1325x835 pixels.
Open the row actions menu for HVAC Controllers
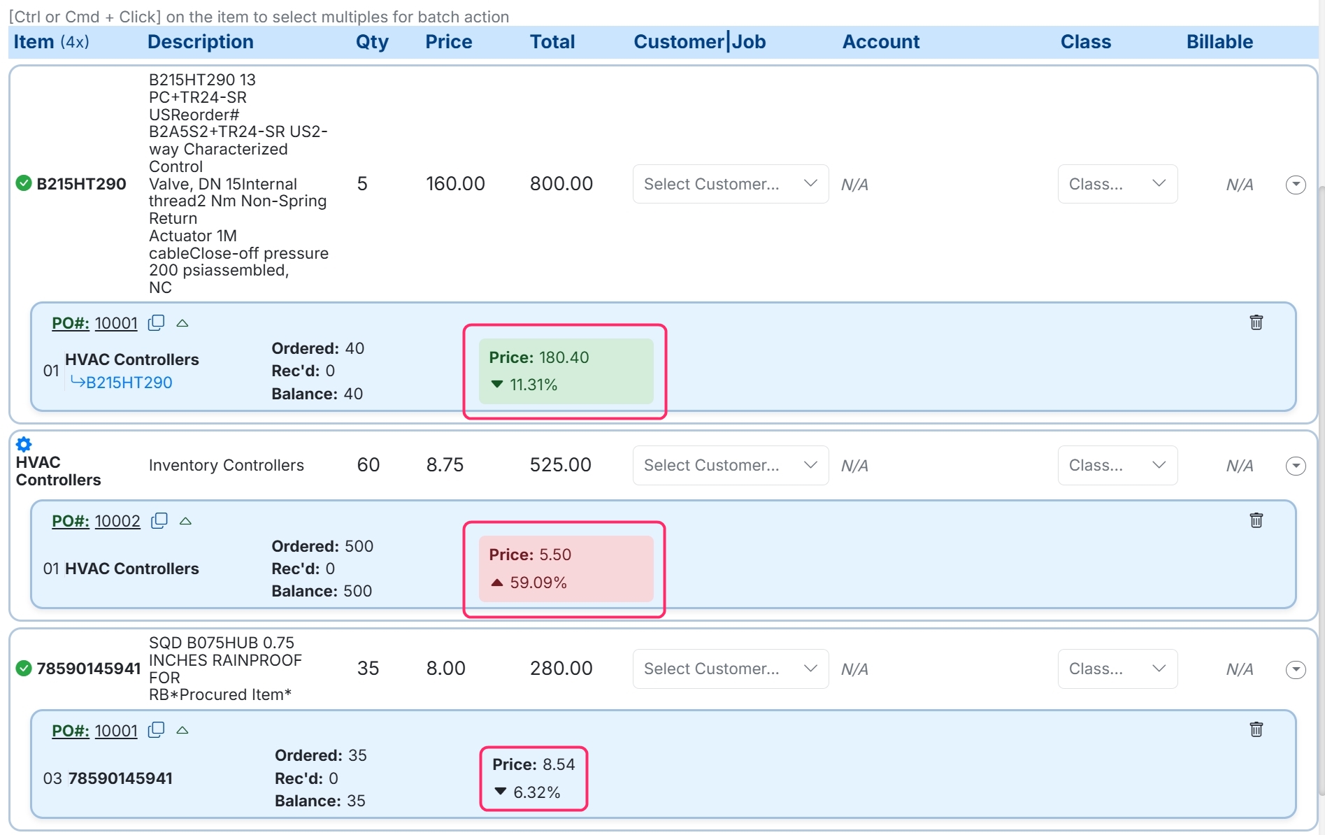(1296, 466)
